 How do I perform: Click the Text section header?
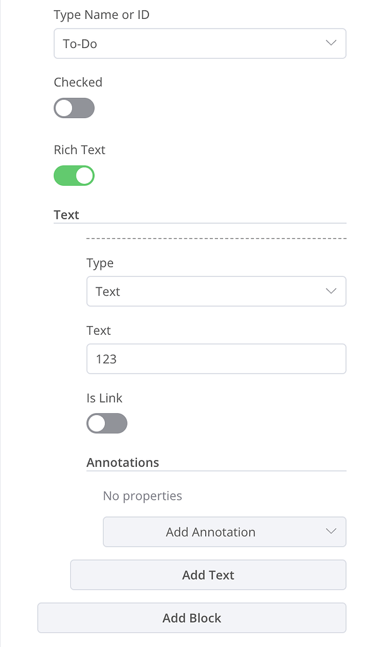(66, 215)
